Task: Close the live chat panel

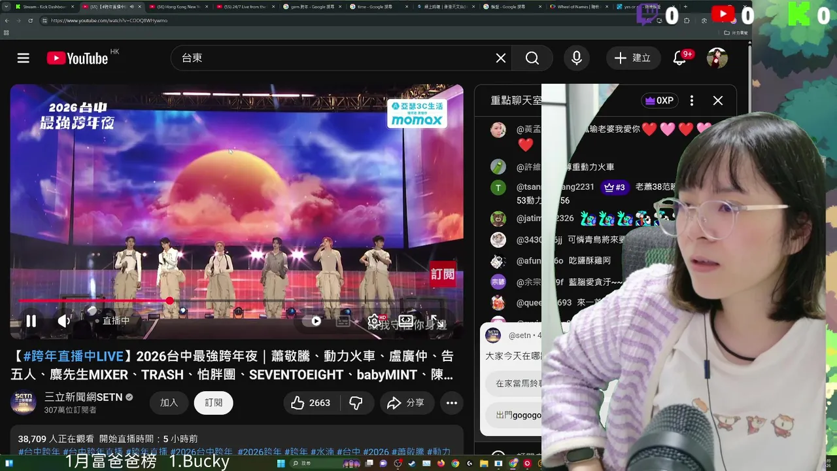Action: click(718, 101)
